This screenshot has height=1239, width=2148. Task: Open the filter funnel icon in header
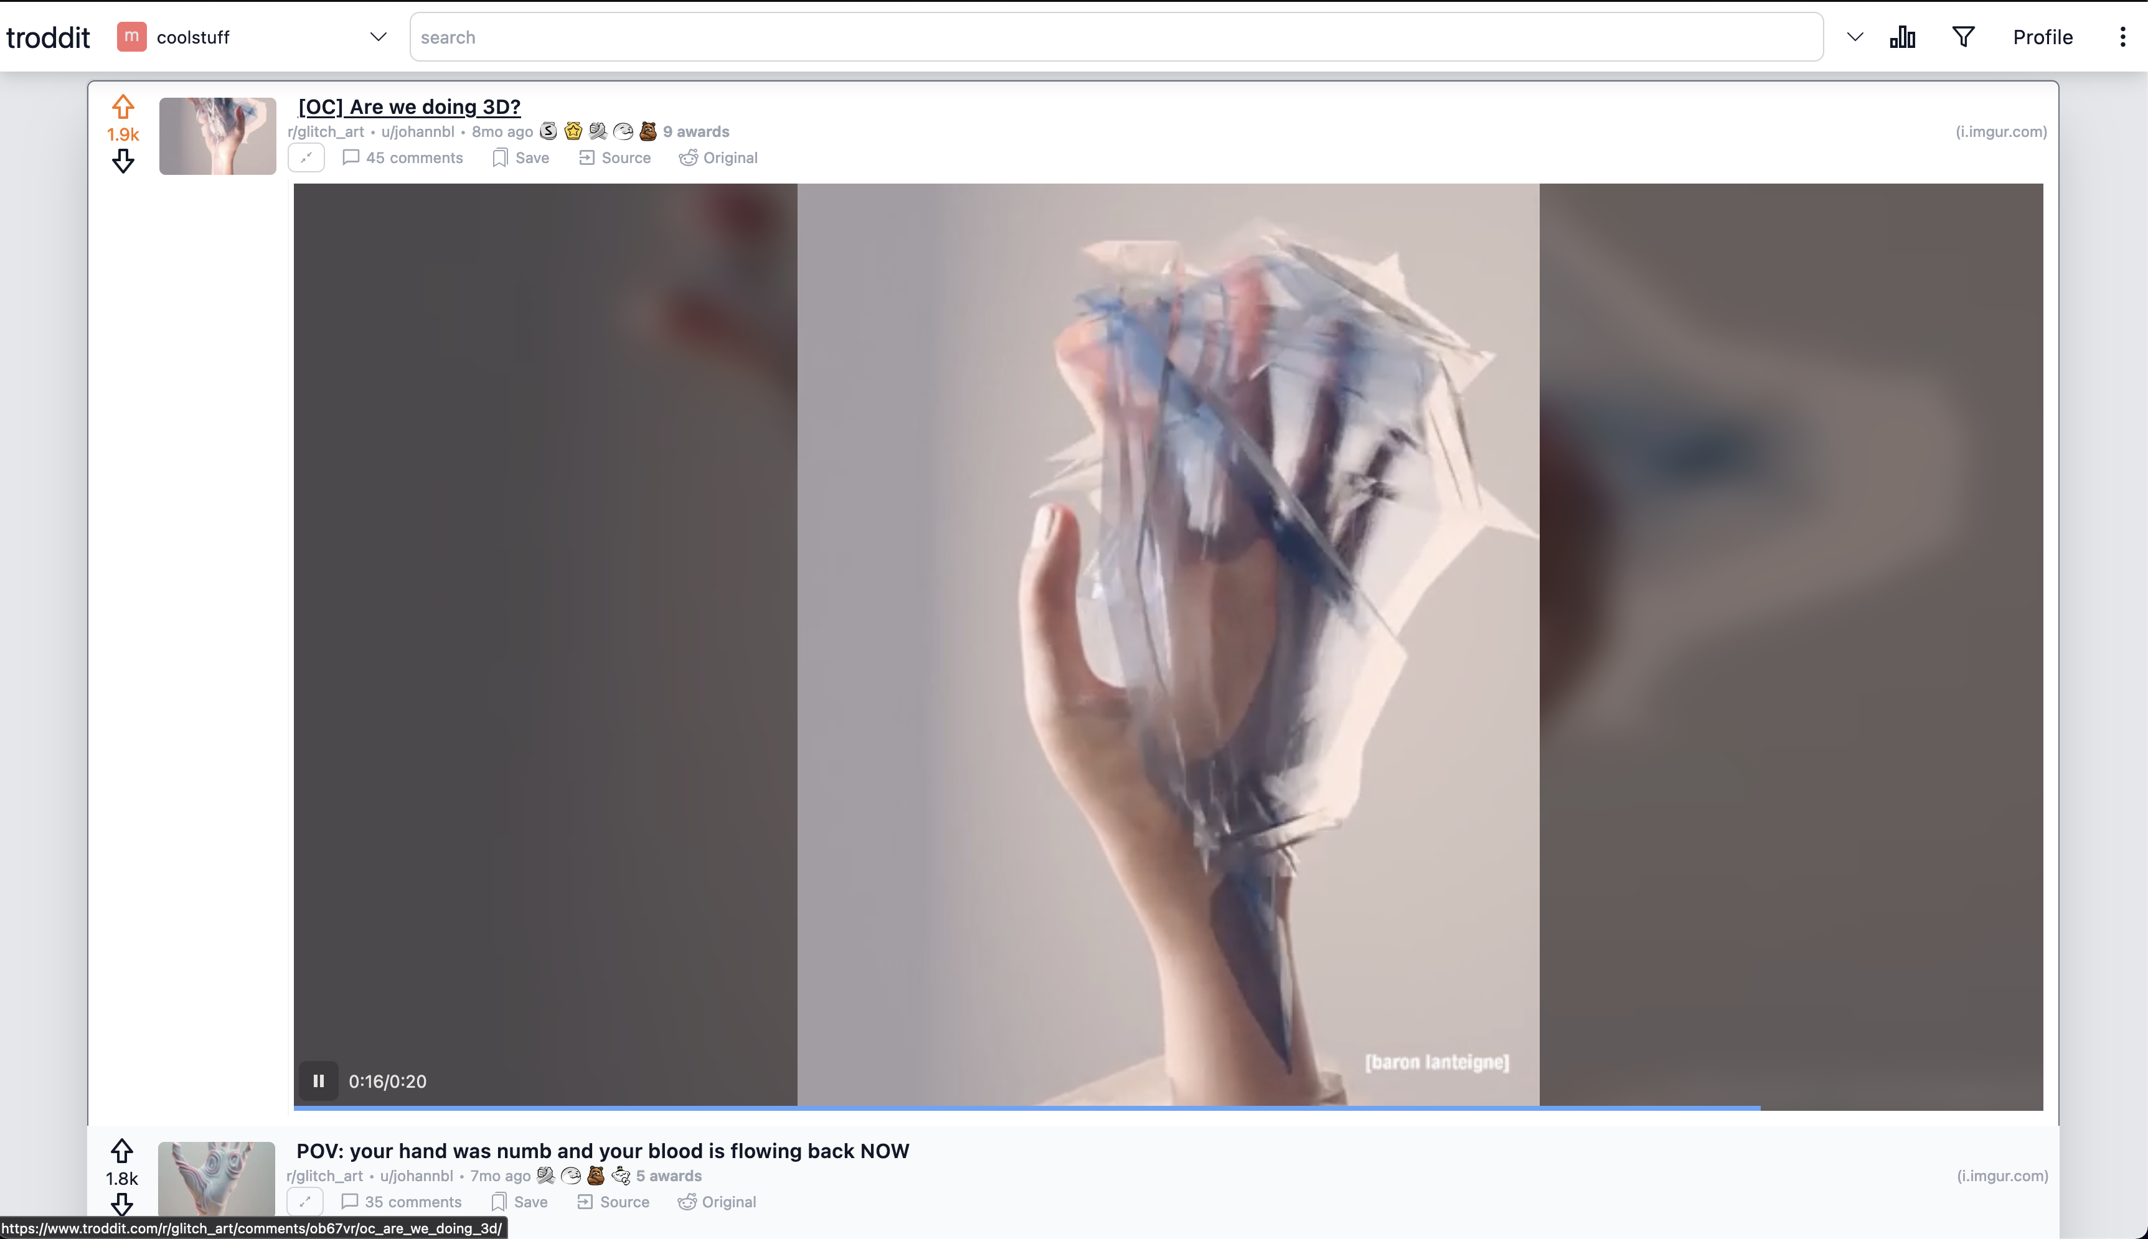point(1963,37)
